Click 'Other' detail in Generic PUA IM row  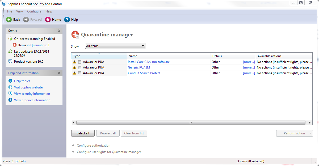[216, 67]
